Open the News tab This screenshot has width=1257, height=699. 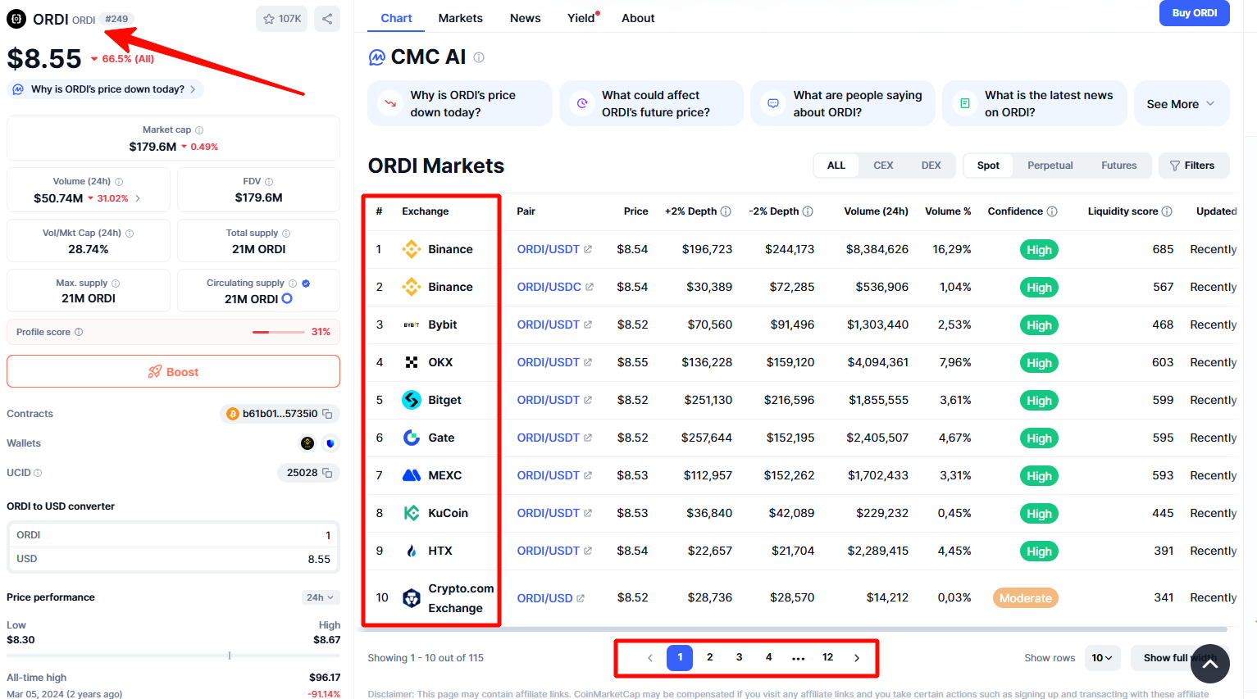tap(525, 18)
